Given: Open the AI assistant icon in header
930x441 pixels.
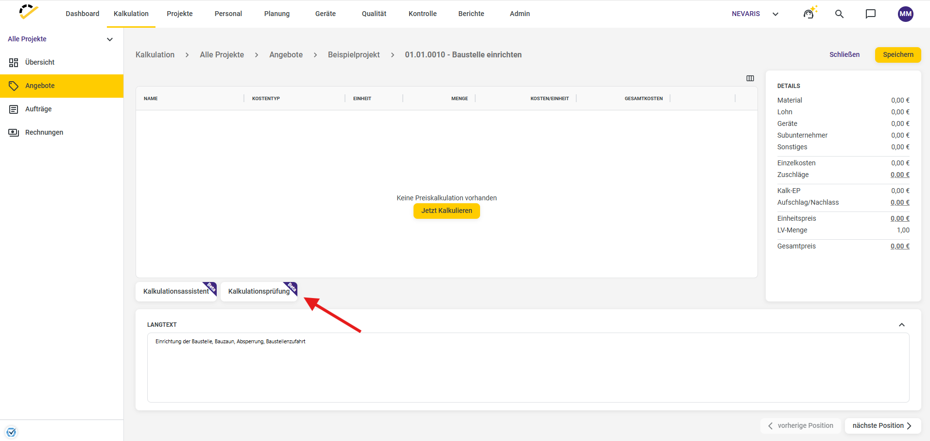Looking at the screenshot, I should pyautogui.click(x=809, y=13).
